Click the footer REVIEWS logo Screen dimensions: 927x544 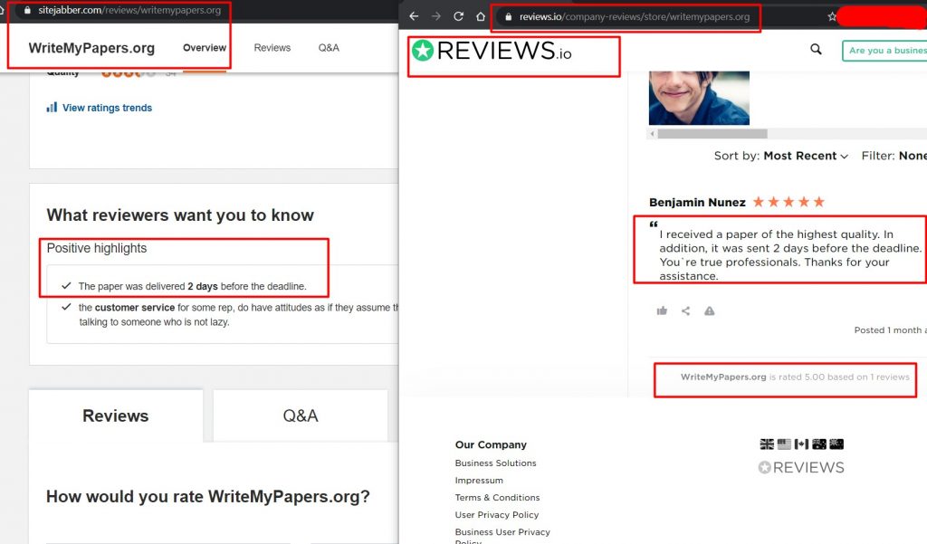tap(801, 467)
